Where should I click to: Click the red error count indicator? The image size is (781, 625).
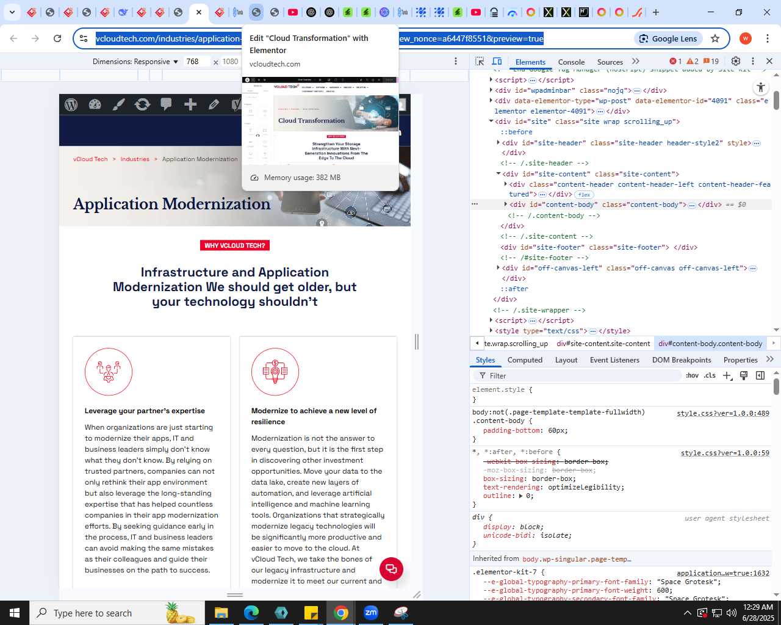click(x=676, y=61)
